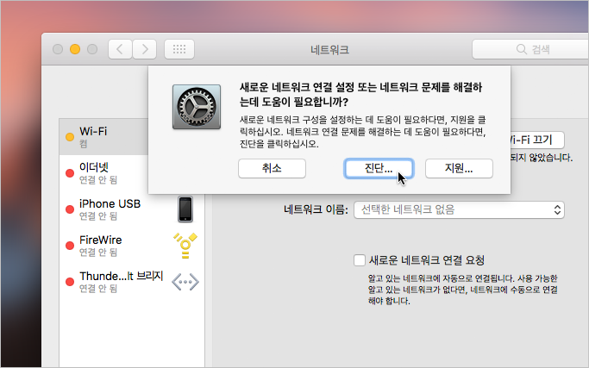This screenshot has height=368, width=589.
Task: Click text 알고 있는 네트워크에 자동으로 연결됩니다
Action: 441,278
